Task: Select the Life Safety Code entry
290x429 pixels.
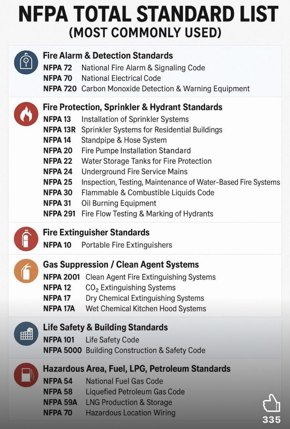Action: coord(112,340)
